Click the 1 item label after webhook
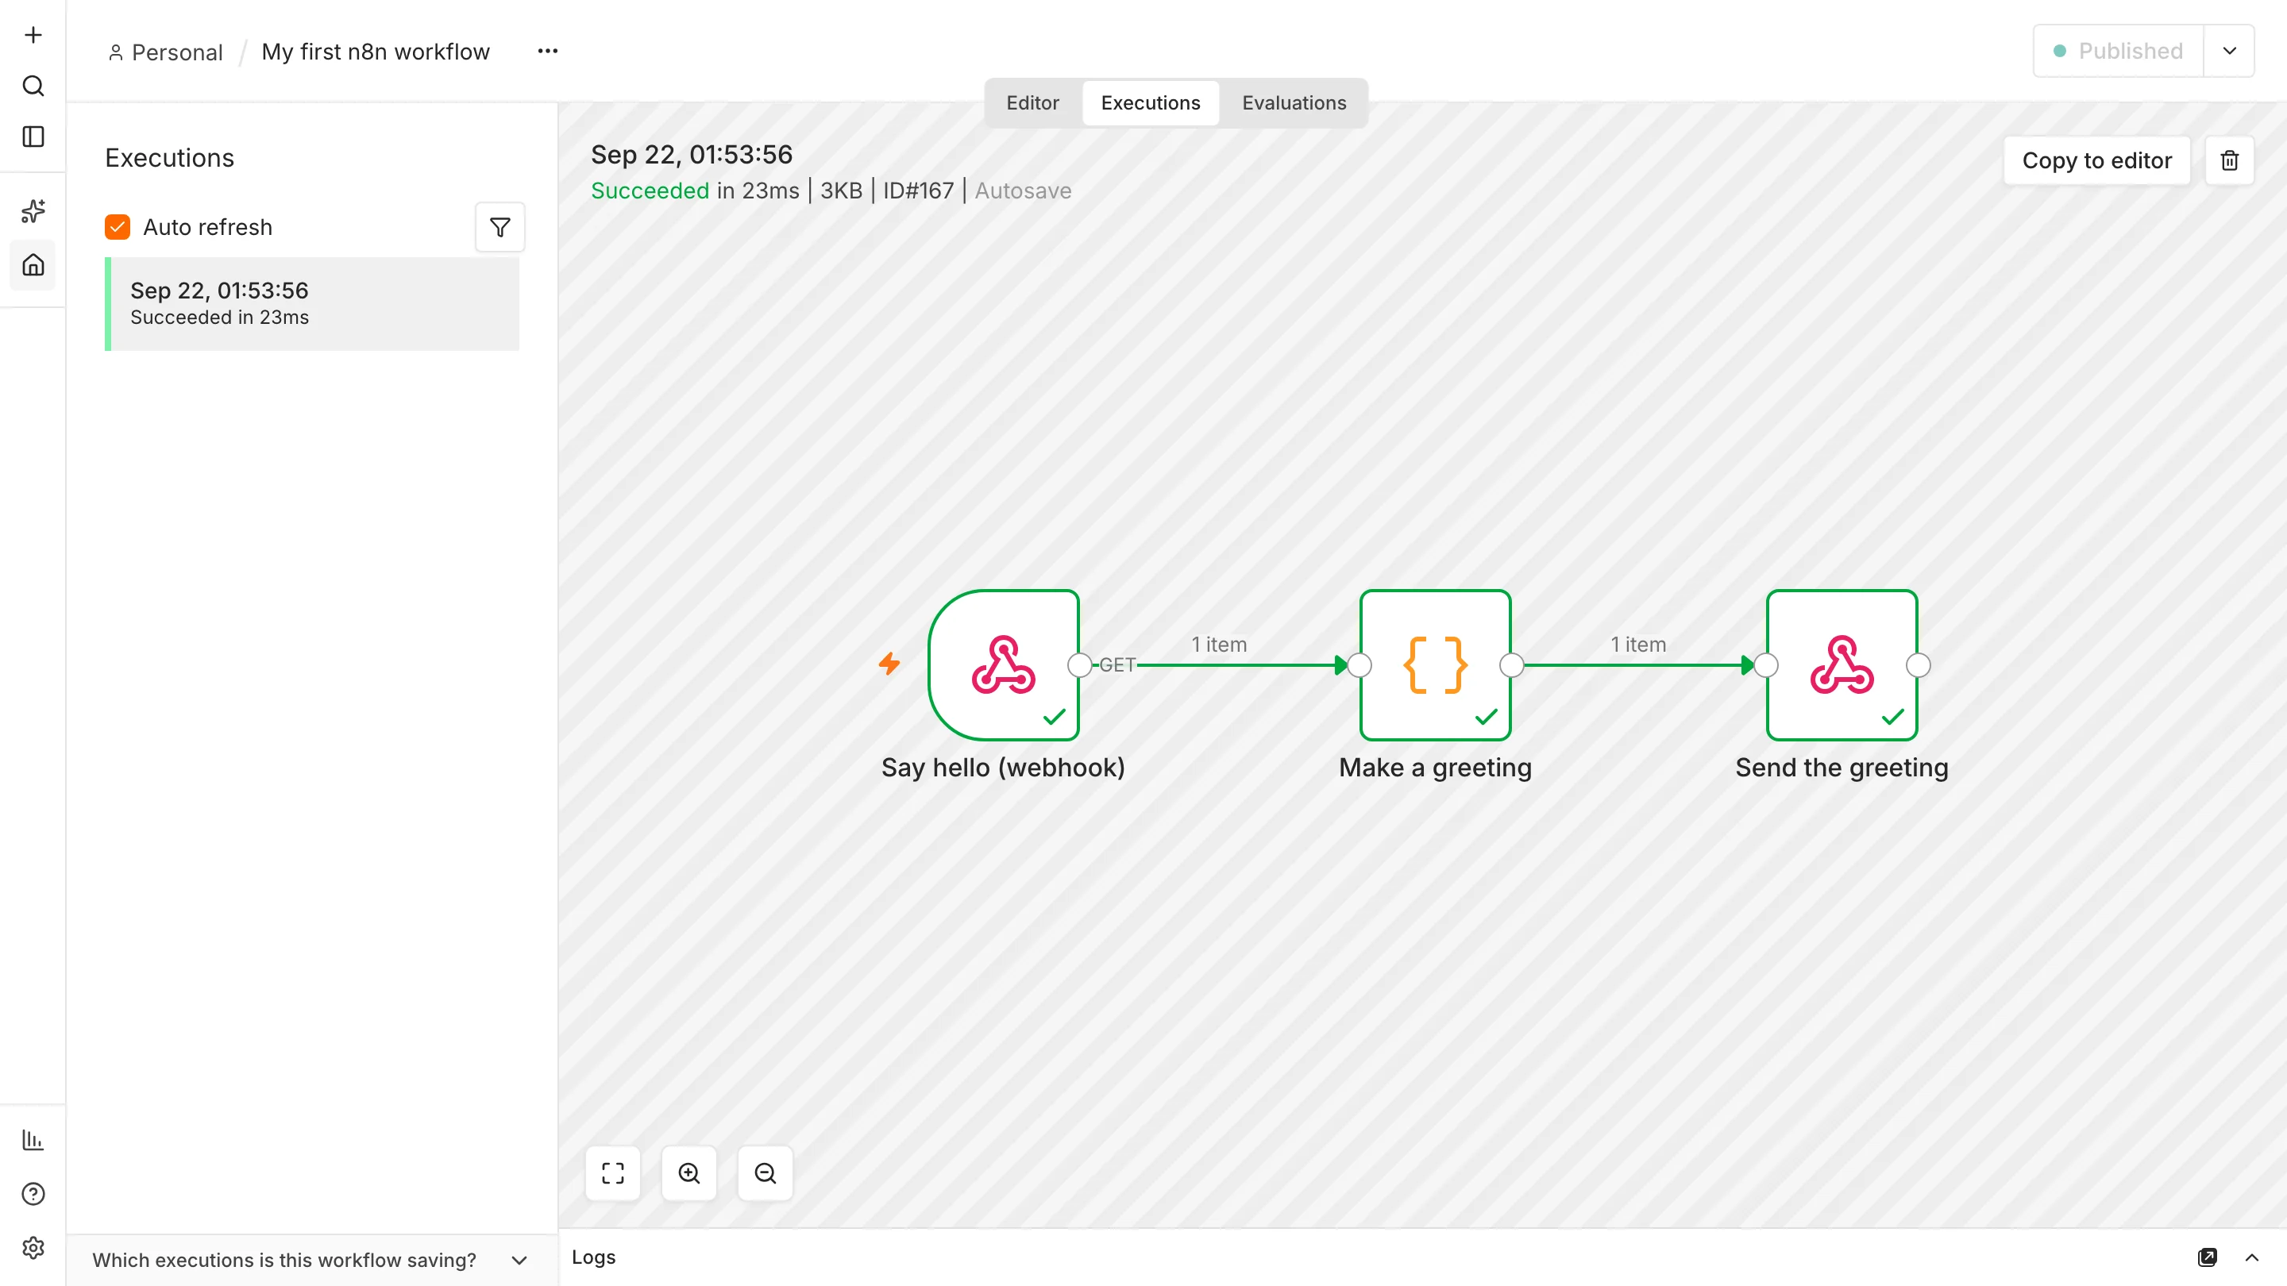The width and height of the screenshot is (2287, 1286). coord(1219,645)
